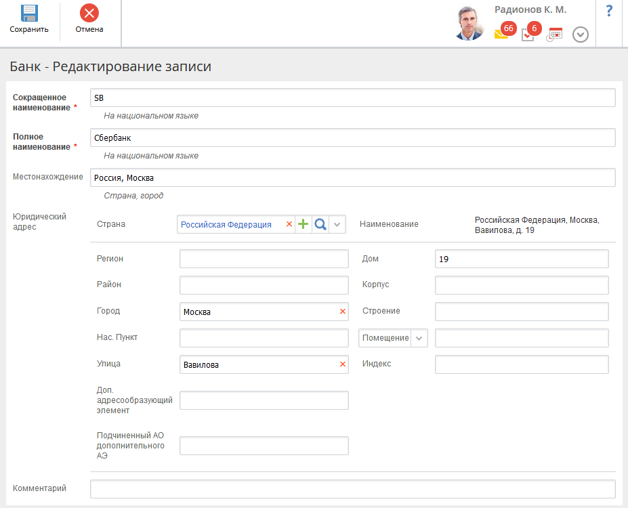Open tasks icon with 6 badge
This screenshot has height=508, width=628.
click(x=528, y=35)
